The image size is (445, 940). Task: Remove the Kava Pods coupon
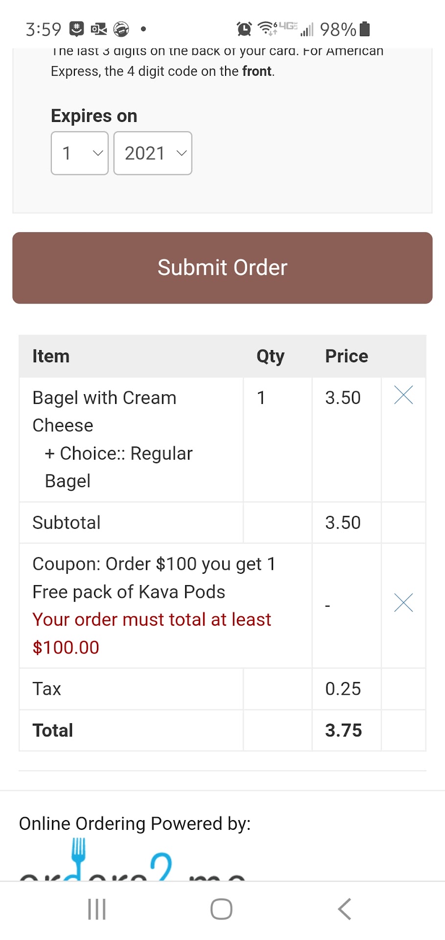[403, 603]
